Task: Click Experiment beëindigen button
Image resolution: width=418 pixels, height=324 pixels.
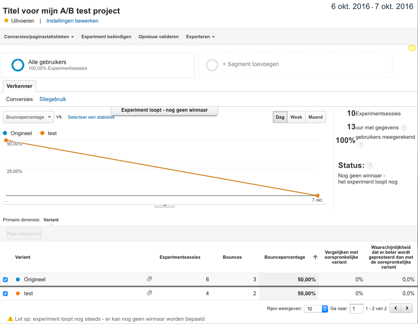Action: coord(106,37)
